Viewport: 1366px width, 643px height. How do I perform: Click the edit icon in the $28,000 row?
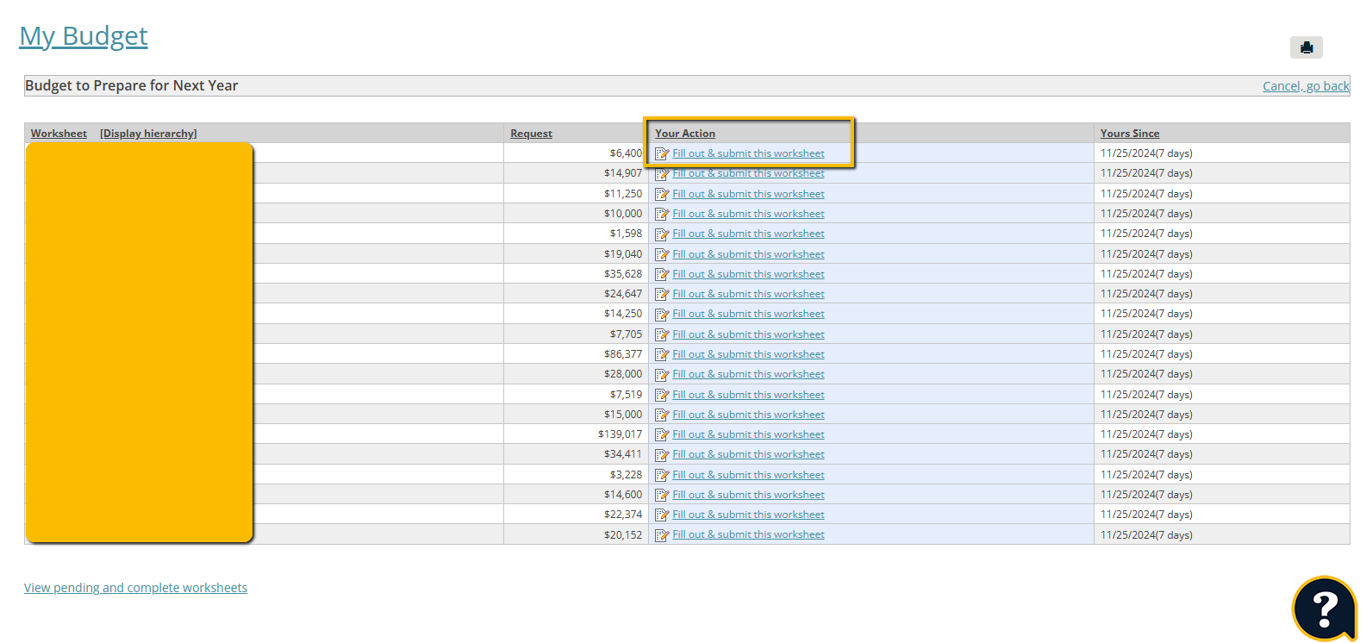pyautogui.click(x=662, y=375)
